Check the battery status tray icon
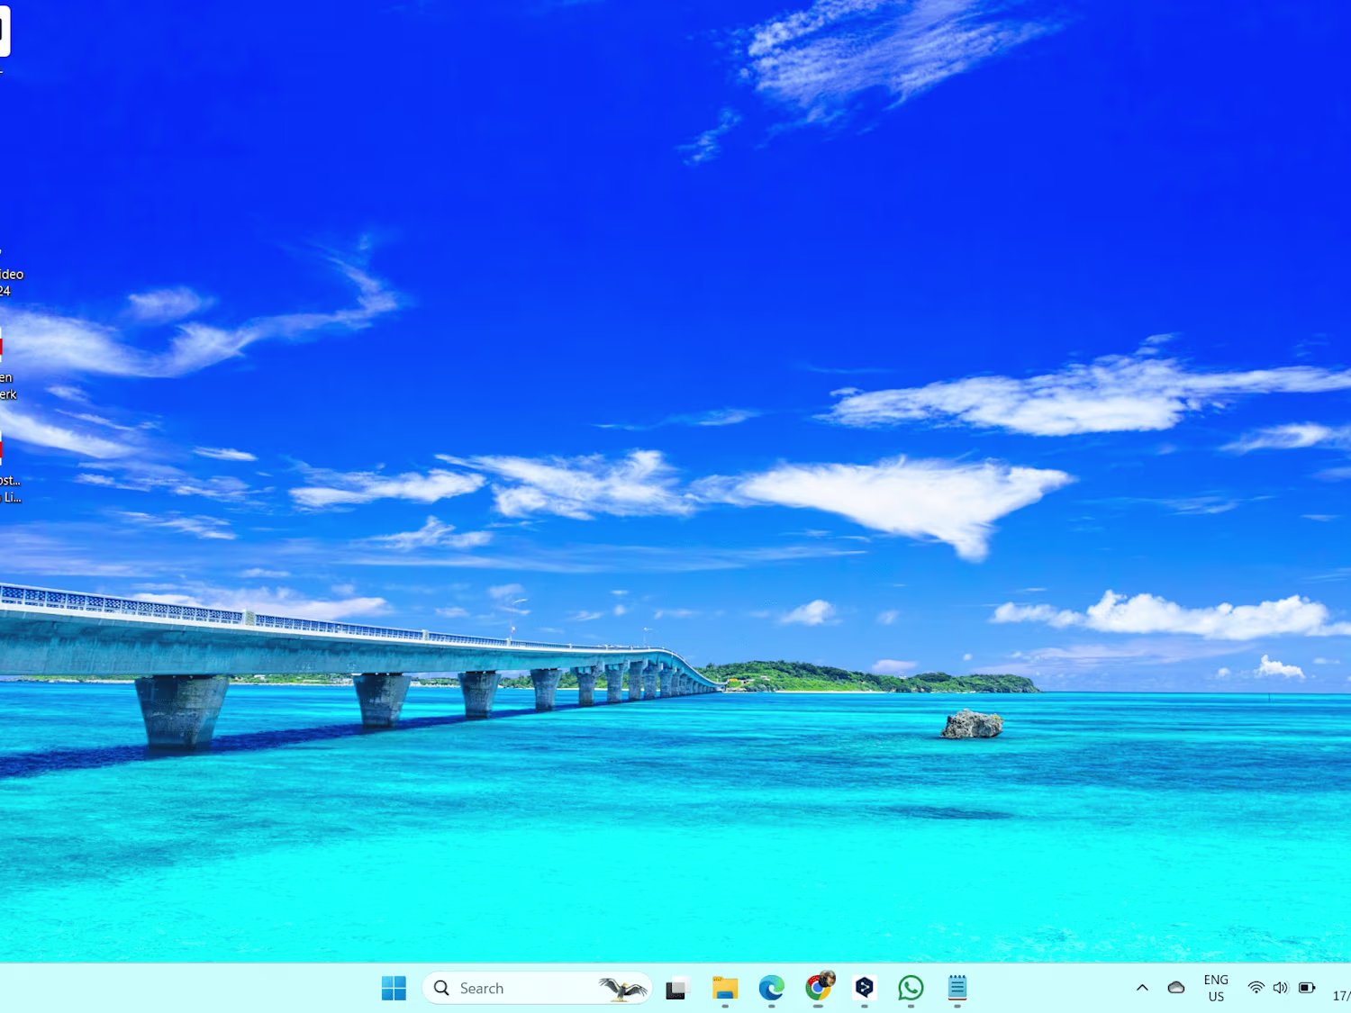 click(x=1308, y=988)
